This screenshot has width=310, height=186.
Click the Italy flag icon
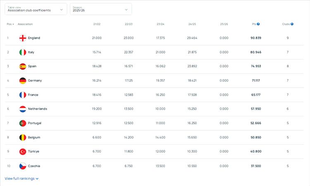point(23,52)
